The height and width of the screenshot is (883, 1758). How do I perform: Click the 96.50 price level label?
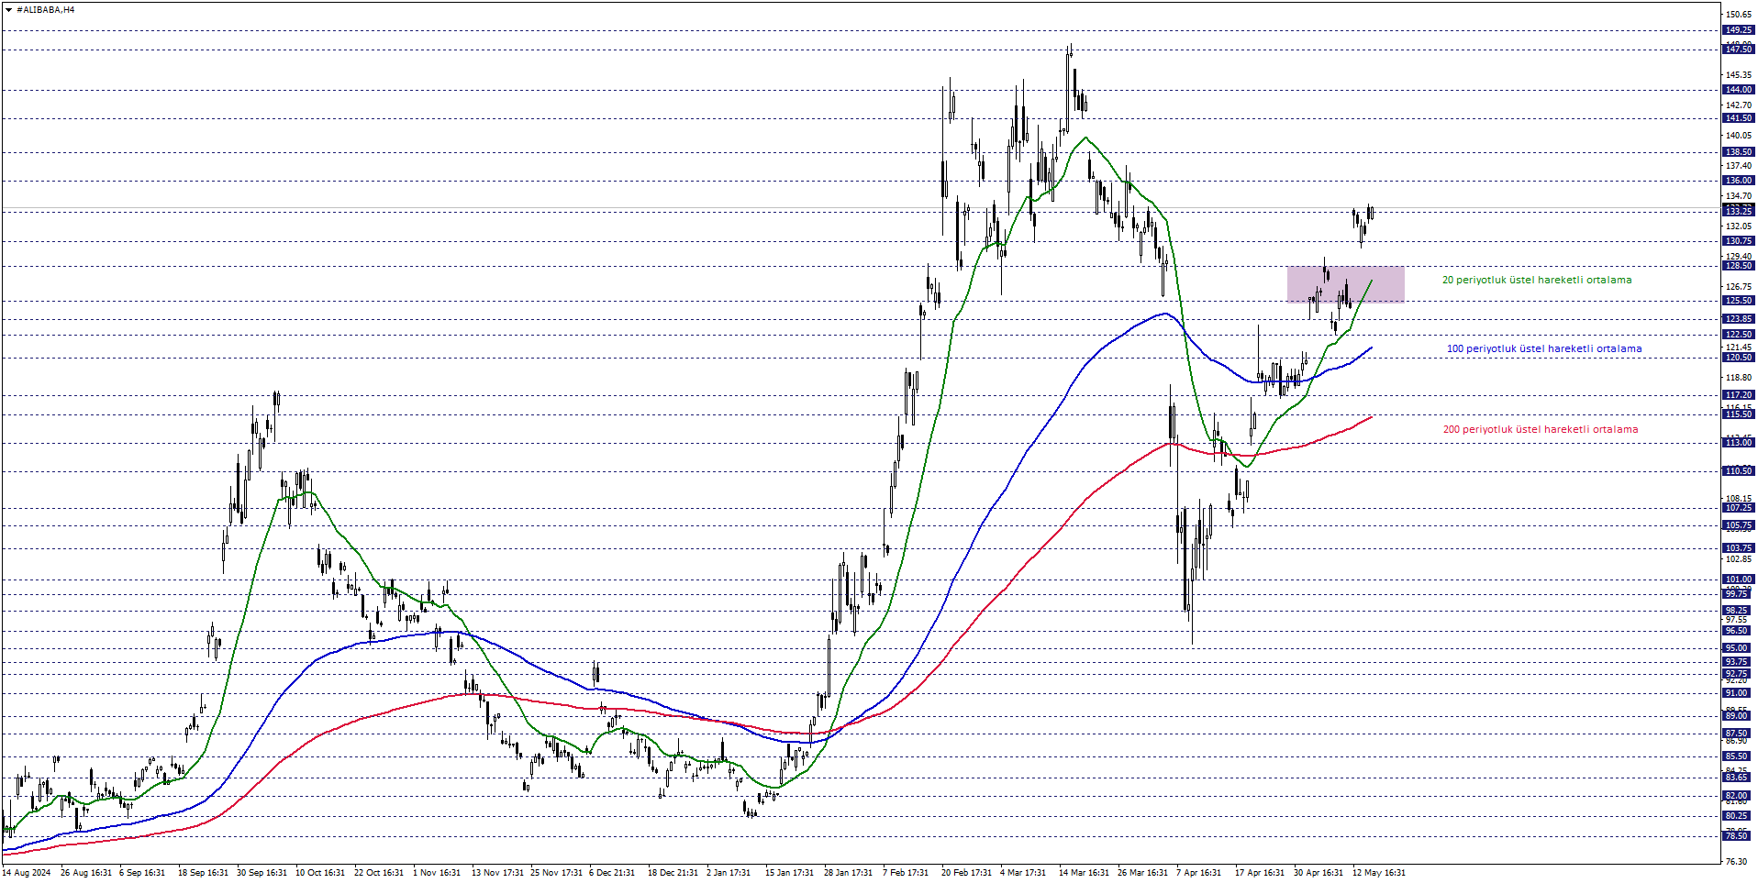tap(1739, 631)
